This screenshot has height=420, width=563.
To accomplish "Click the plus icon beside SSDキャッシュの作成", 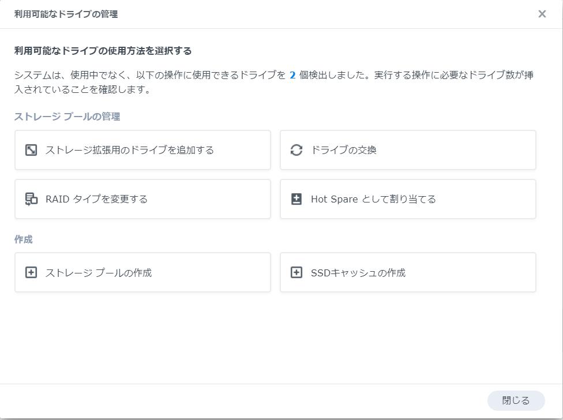I will [x=296, y=272].
